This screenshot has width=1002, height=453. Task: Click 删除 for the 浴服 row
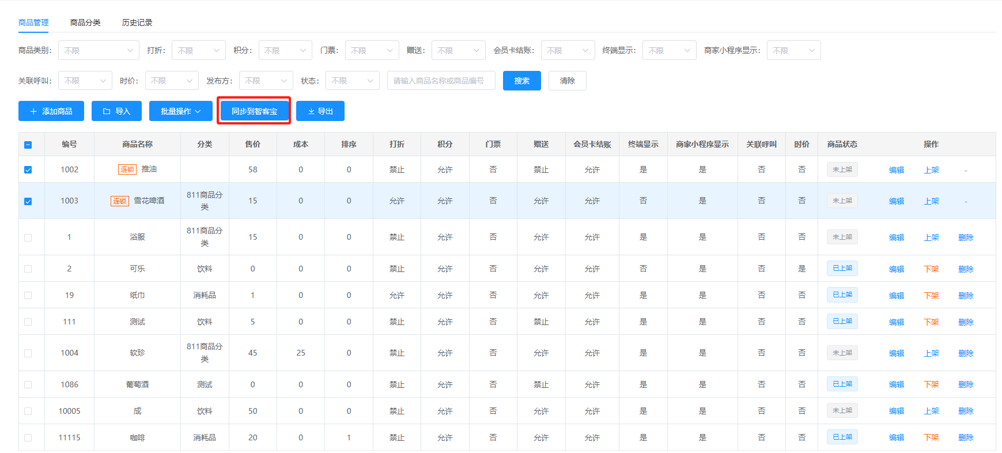point(966,237)
